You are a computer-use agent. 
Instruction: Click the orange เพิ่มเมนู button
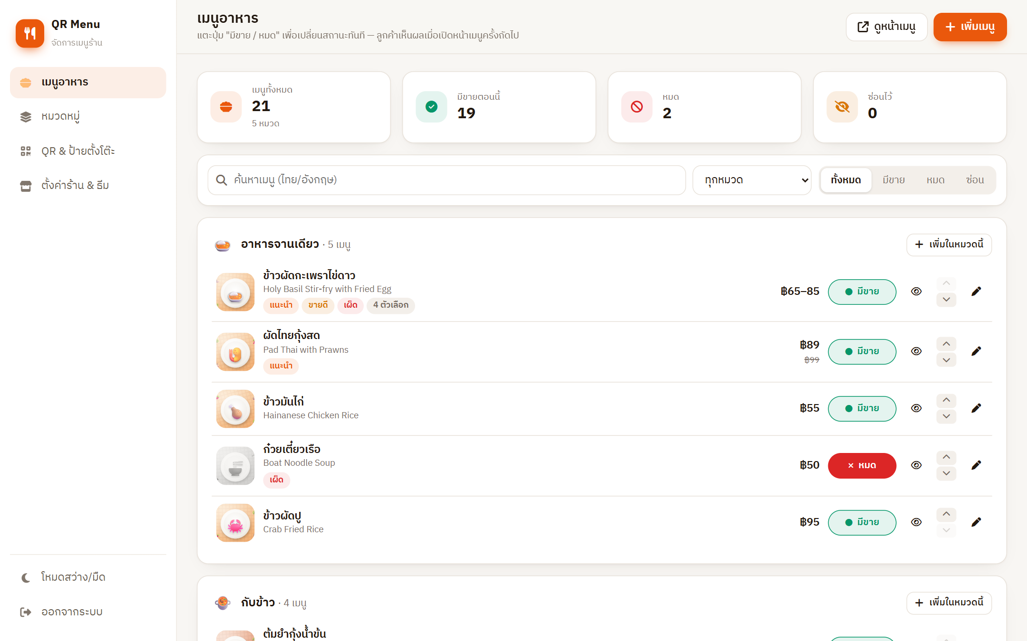[970, 27]
